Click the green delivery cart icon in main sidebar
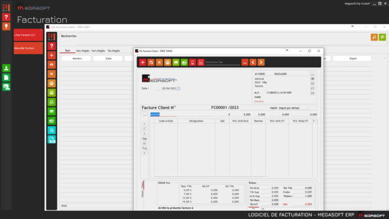The height and width of the screenshot is (219, 389). coord(6,87)
